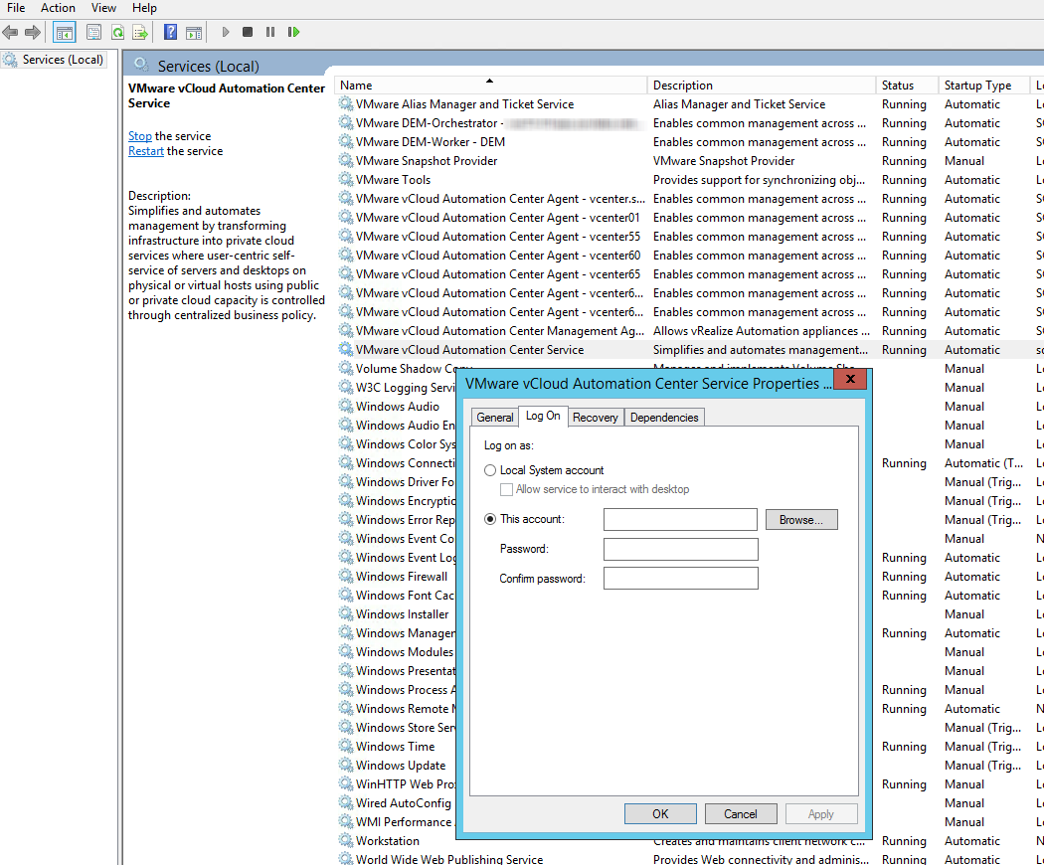The image size is (1044, 865).
Task: Click the Restart Service toolbar icon
Action: tap(293, 32)
